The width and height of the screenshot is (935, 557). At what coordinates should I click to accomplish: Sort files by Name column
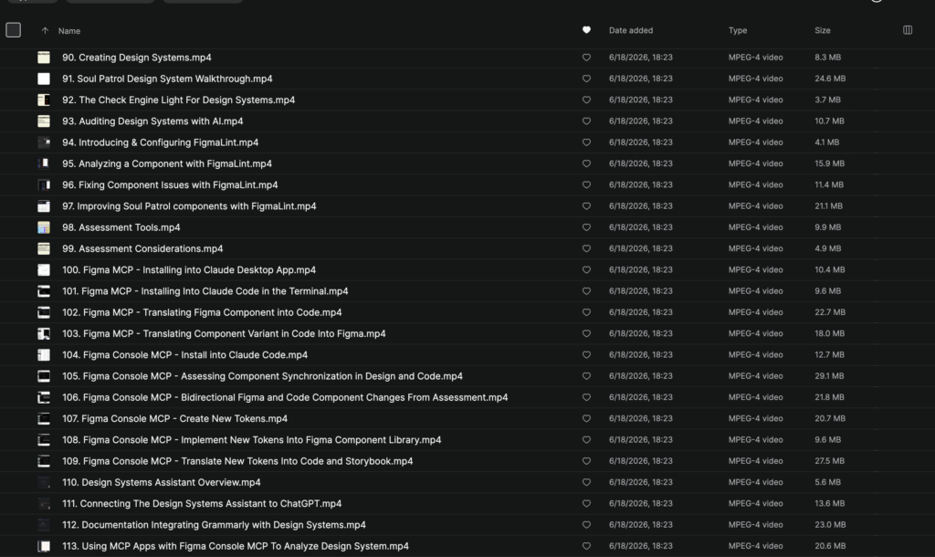tap(69, 30)
